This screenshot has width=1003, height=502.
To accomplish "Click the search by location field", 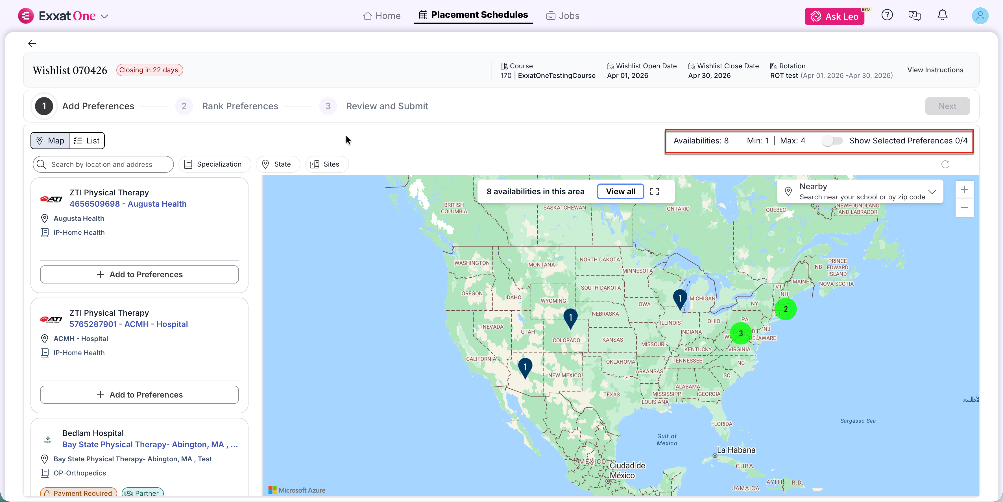I will point(103,164).
